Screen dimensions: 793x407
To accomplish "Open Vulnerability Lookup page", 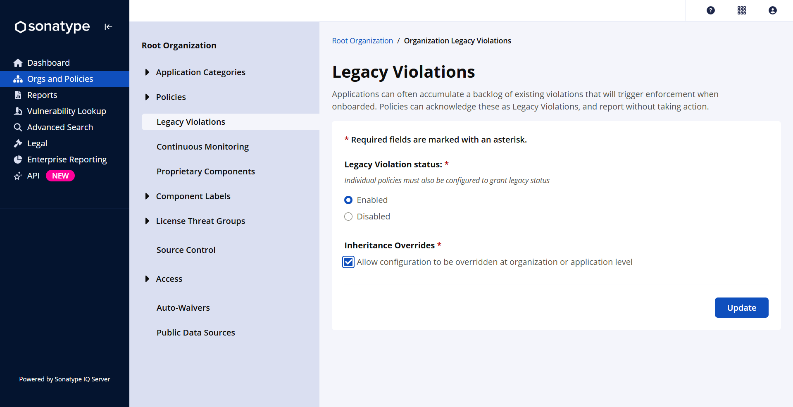I will (x=64, y=111).
